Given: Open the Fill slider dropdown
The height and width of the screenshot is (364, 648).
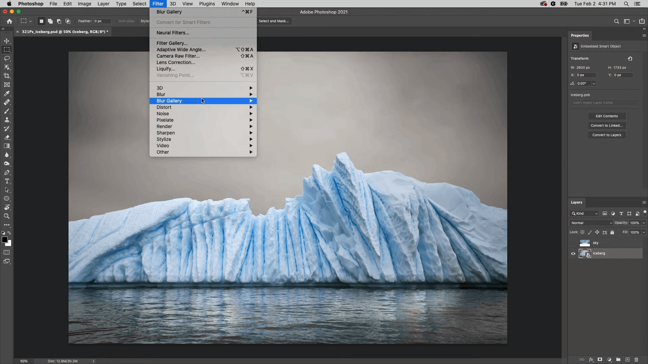Looking at the screenshot, I should 644,232.
